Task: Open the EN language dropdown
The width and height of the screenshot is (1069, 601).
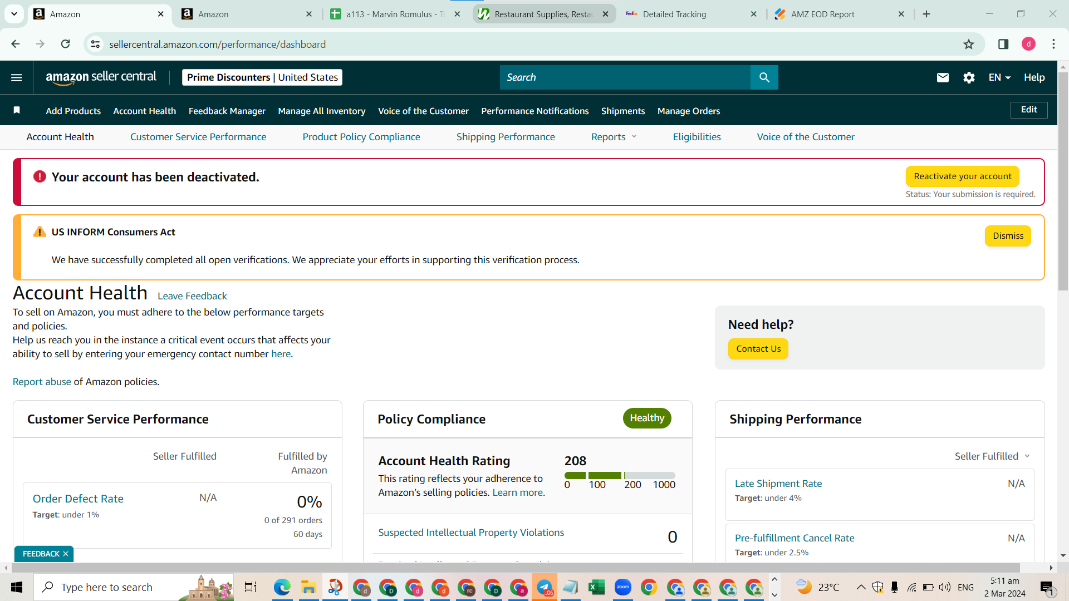Action: [999, 77]
